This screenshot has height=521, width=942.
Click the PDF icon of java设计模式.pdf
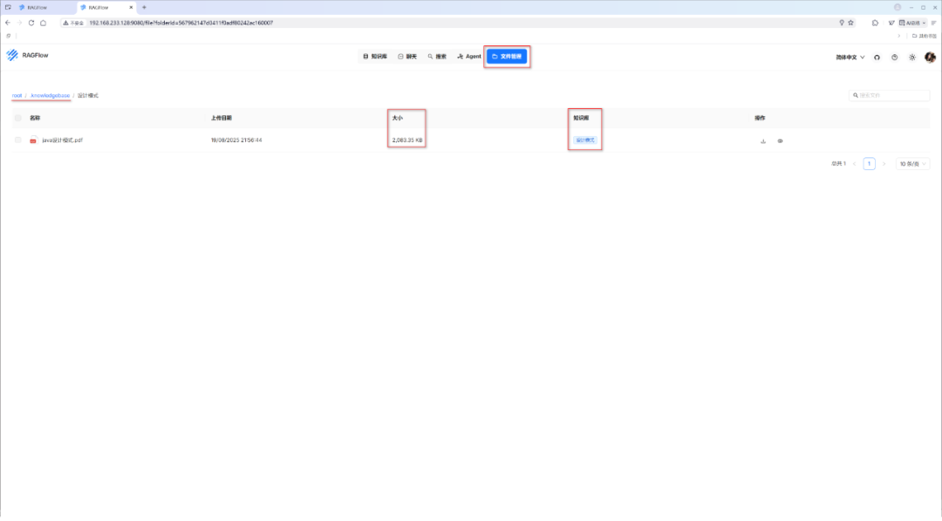coord(33,141)
